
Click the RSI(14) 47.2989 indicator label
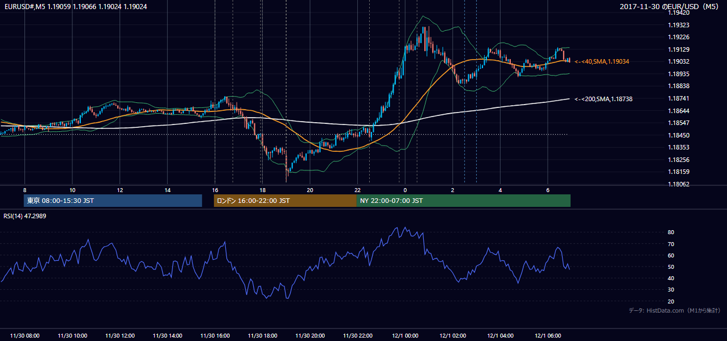(x=25, y=217)
